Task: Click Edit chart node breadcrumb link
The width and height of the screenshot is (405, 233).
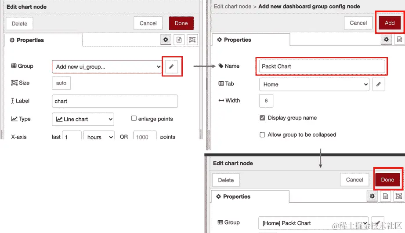Action: pyautogui.click(x=232, y=7)
